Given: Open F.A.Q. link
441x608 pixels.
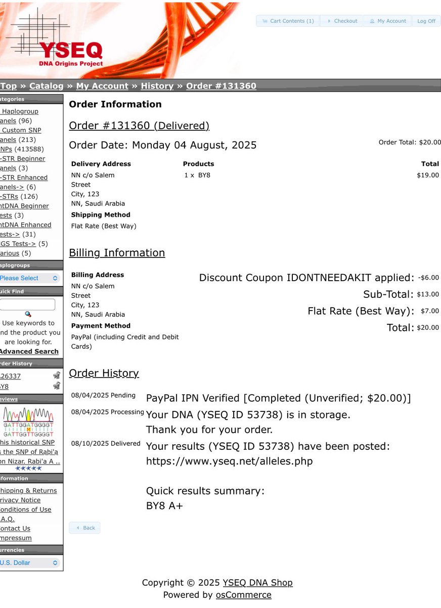Looking at the screenshot, I should coord(7,519).
